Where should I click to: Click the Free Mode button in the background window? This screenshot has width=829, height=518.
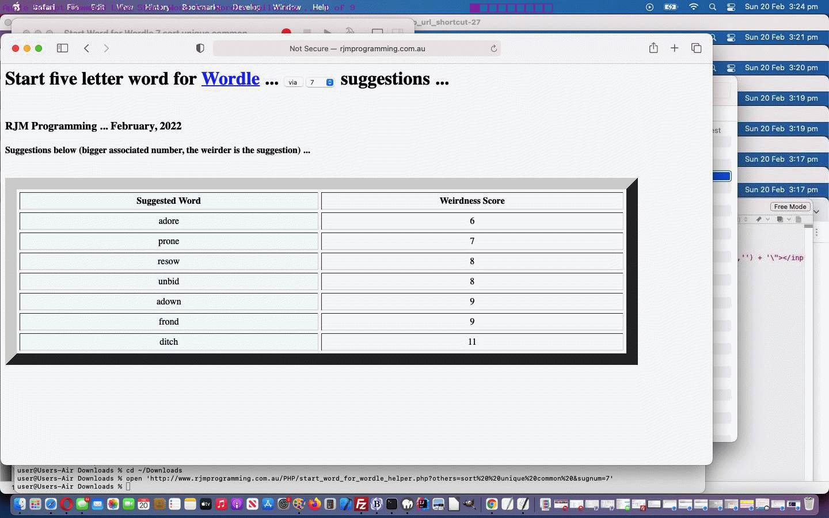[790, 207]
